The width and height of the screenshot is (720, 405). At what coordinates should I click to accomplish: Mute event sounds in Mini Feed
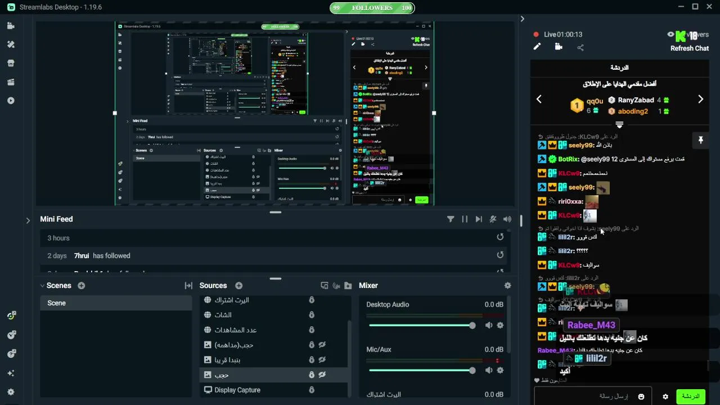pos(493,219)
